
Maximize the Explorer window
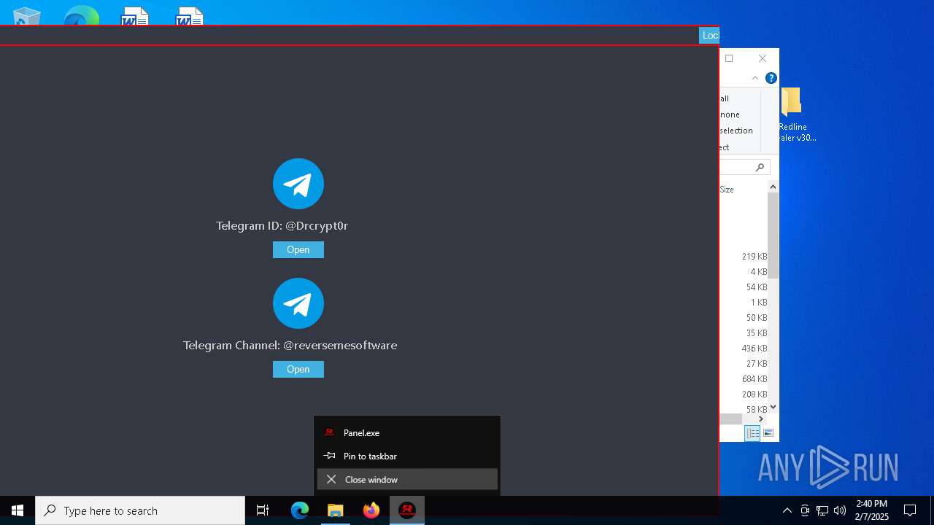(x=729, y=58)
